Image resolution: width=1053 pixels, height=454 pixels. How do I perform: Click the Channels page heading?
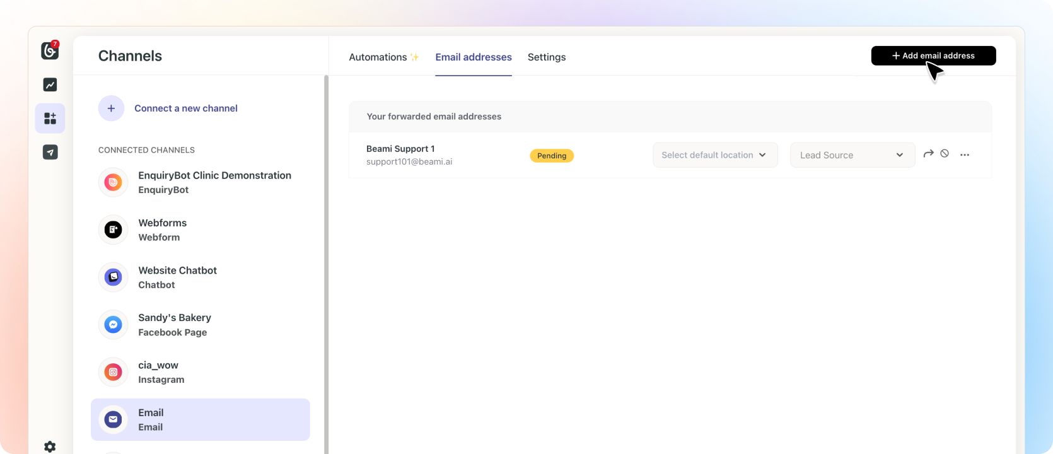130,55
